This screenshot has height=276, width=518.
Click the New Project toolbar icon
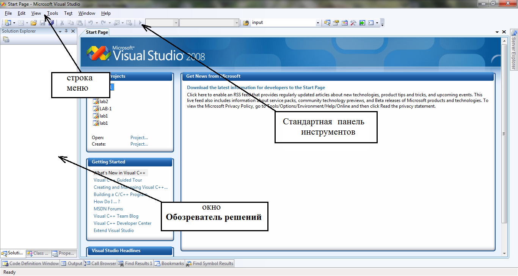(8, 23)
